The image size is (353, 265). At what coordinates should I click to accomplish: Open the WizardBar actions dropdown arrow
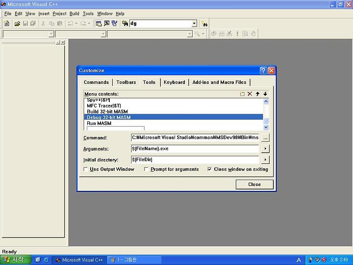coord(203,34)
